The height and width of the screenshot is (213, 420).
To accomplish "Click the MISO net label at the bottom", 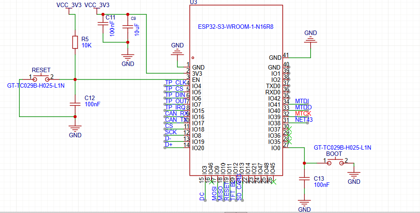I will click(220, 194).
